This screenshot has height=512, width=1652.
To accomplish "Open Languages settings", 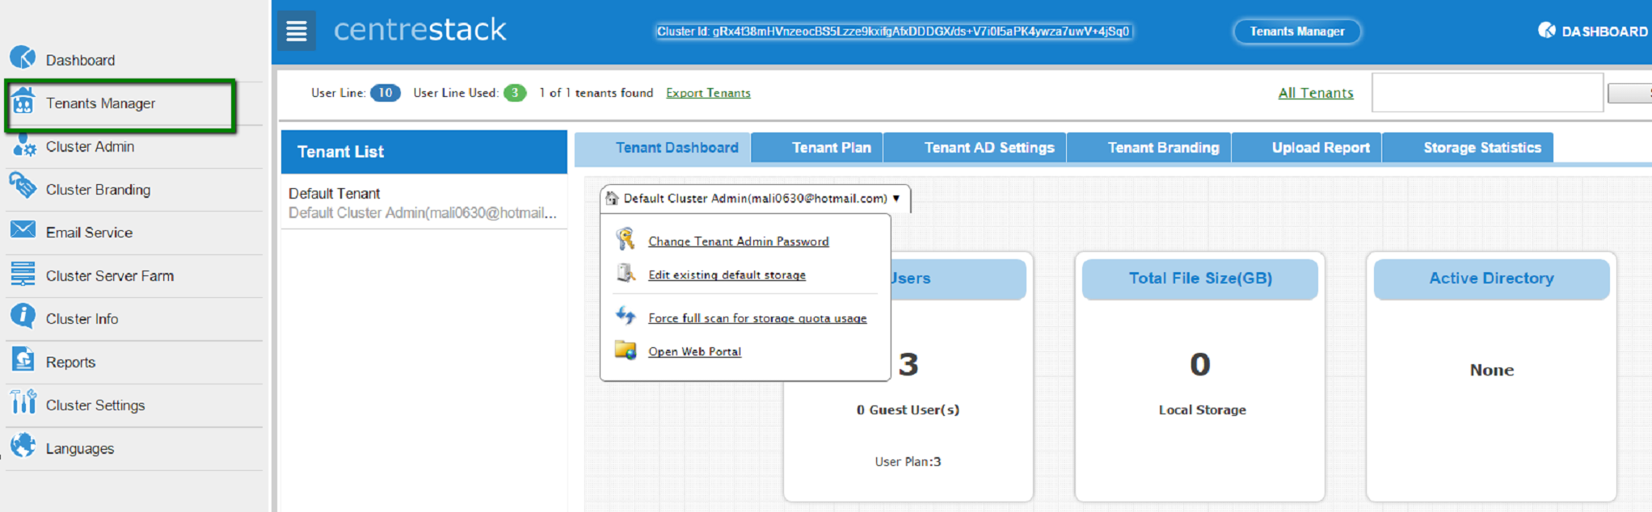I will pyautogui.click(x=79, y=449).
